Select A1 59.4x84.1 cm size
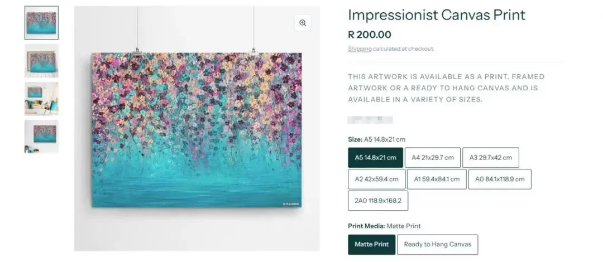The height and width of the screenshot is (262, 603). (x=437, y=179)
